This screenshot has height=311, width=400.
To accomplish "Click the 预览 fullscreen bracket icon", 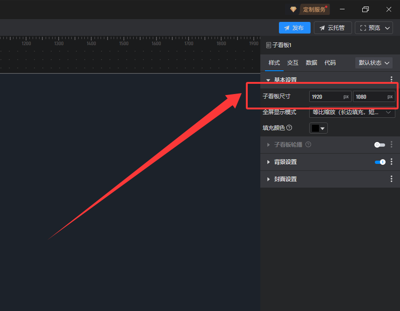I will coord(363,28).
